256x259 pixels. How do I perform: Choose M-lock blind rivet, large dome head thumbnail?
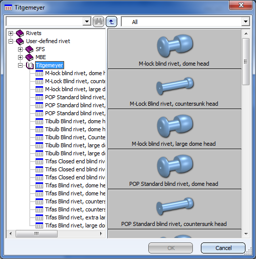tap(175, 129)
